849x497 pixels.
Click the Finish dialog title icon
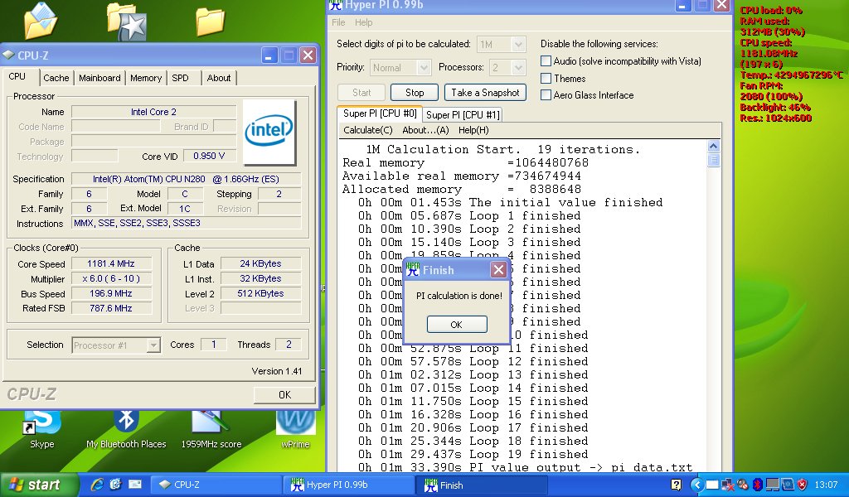[413, 269]
